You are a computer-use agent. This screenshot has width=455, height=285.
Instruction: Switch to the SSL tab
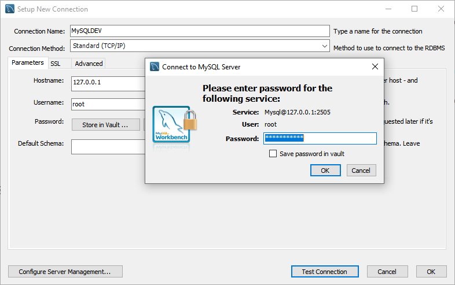point(56,64)
